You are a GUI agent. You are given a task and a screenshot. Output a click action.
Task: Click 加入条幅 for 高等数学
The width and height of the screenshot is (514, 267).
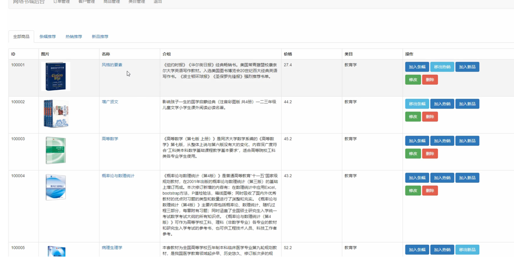point(417,141)
